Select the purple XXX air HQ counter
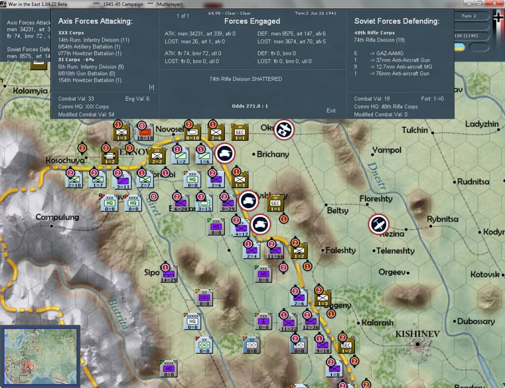 pos(263,321)
